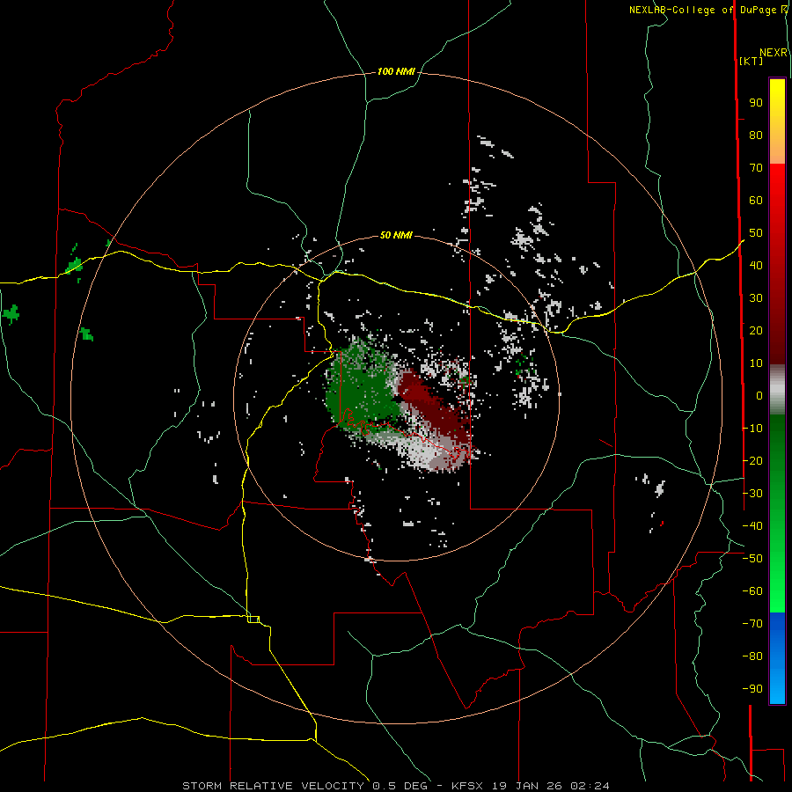The image size is (792, 792).
Task: Click the "40" value on velocity scale
Action: coord(756,265)
